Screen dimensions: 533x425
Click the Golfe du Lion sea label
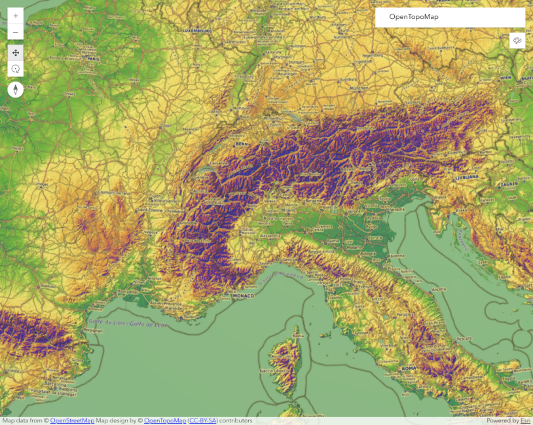(x=127, y=323)
